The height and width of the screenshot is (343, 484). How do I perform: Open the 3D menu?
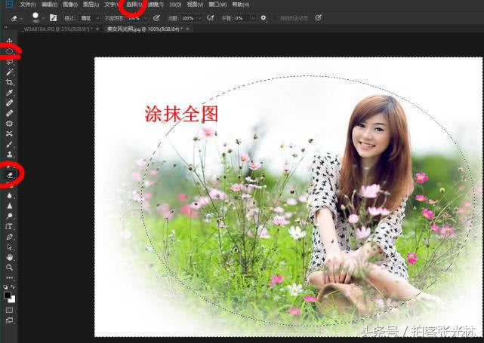(x=175, y=5)
